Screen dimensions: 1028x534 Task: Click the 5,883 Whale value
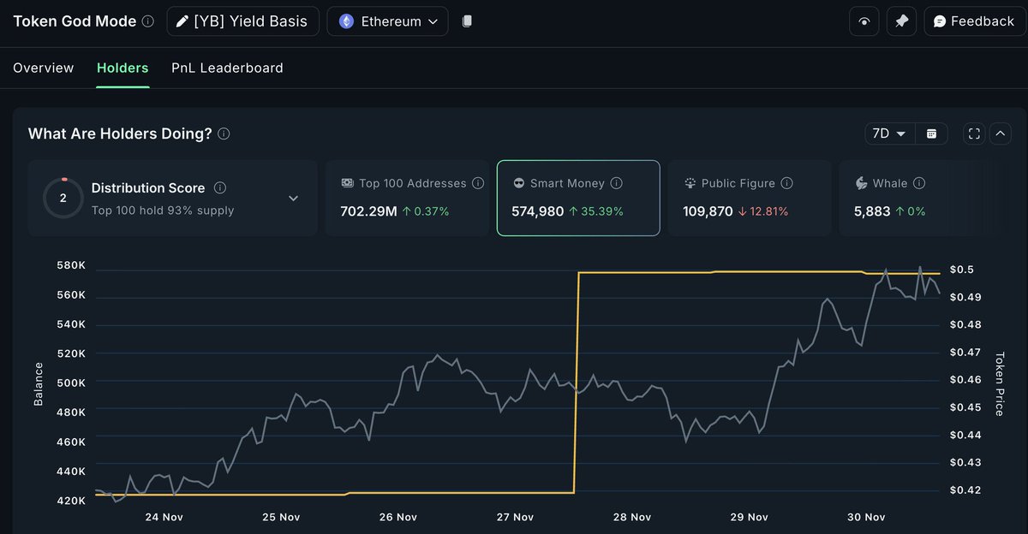(x=872, y=211)
